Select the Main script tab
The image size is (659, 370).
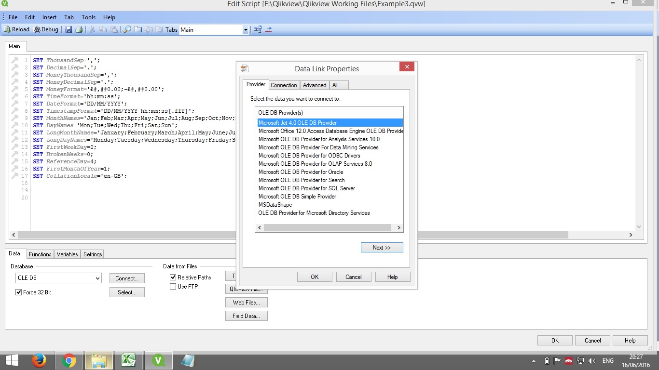(14, 46)
